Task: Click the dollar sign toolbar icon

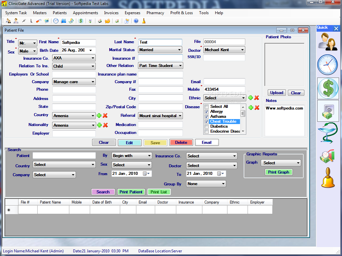Action: click(81, 21)
